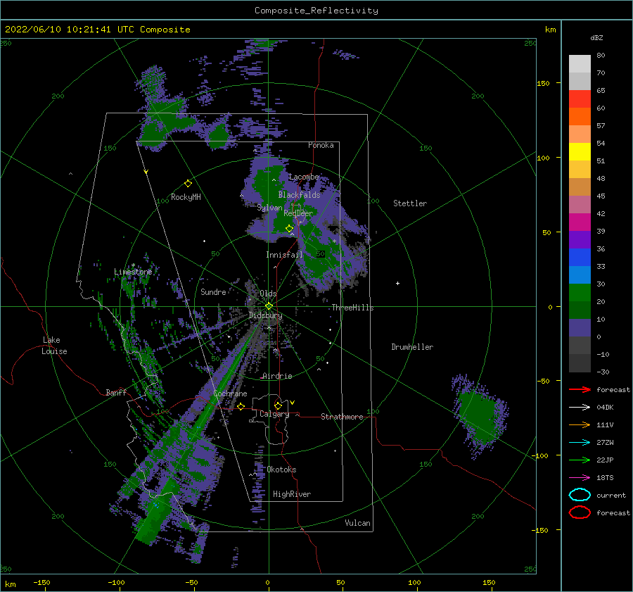Click the RockyMH label
The width and height of the screenshot is (633, 592).
point(186,197)
